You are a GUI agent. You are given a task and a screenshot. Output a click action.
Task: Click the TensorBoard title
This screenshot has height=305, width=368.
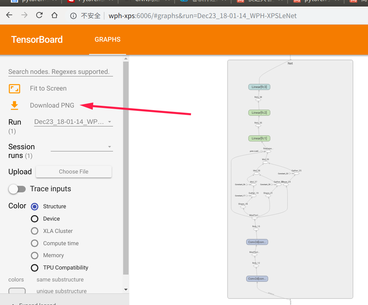tap(37, 39)
